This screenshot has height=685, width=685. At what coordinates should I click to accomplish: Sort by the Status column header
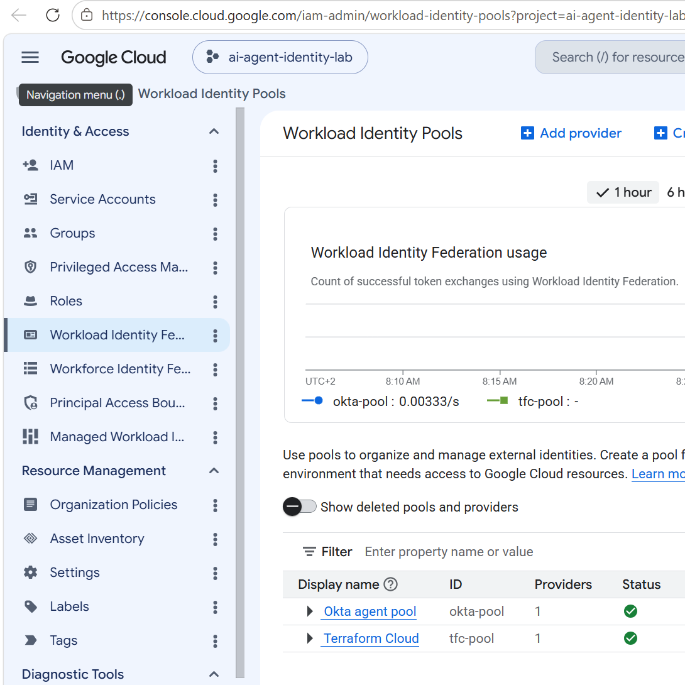pyautogui.click(x=641, y=584)
